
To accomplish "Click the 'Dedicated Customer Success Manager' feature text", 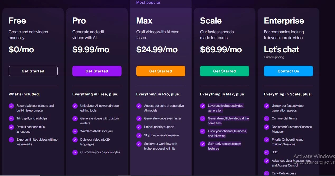I will coord(292,129).
